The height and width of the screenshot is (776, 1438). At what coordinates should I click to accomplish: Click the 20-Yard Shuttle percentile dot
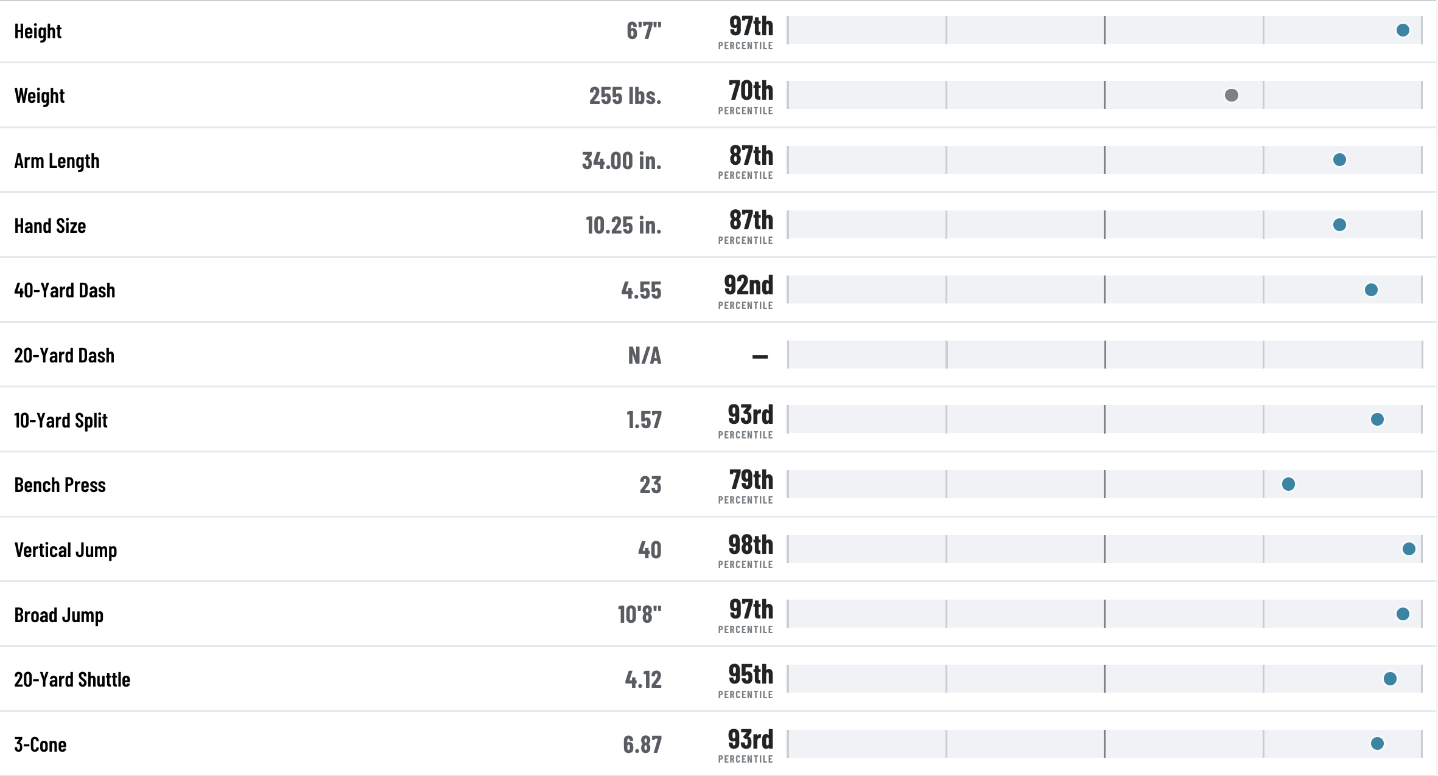1390,679
